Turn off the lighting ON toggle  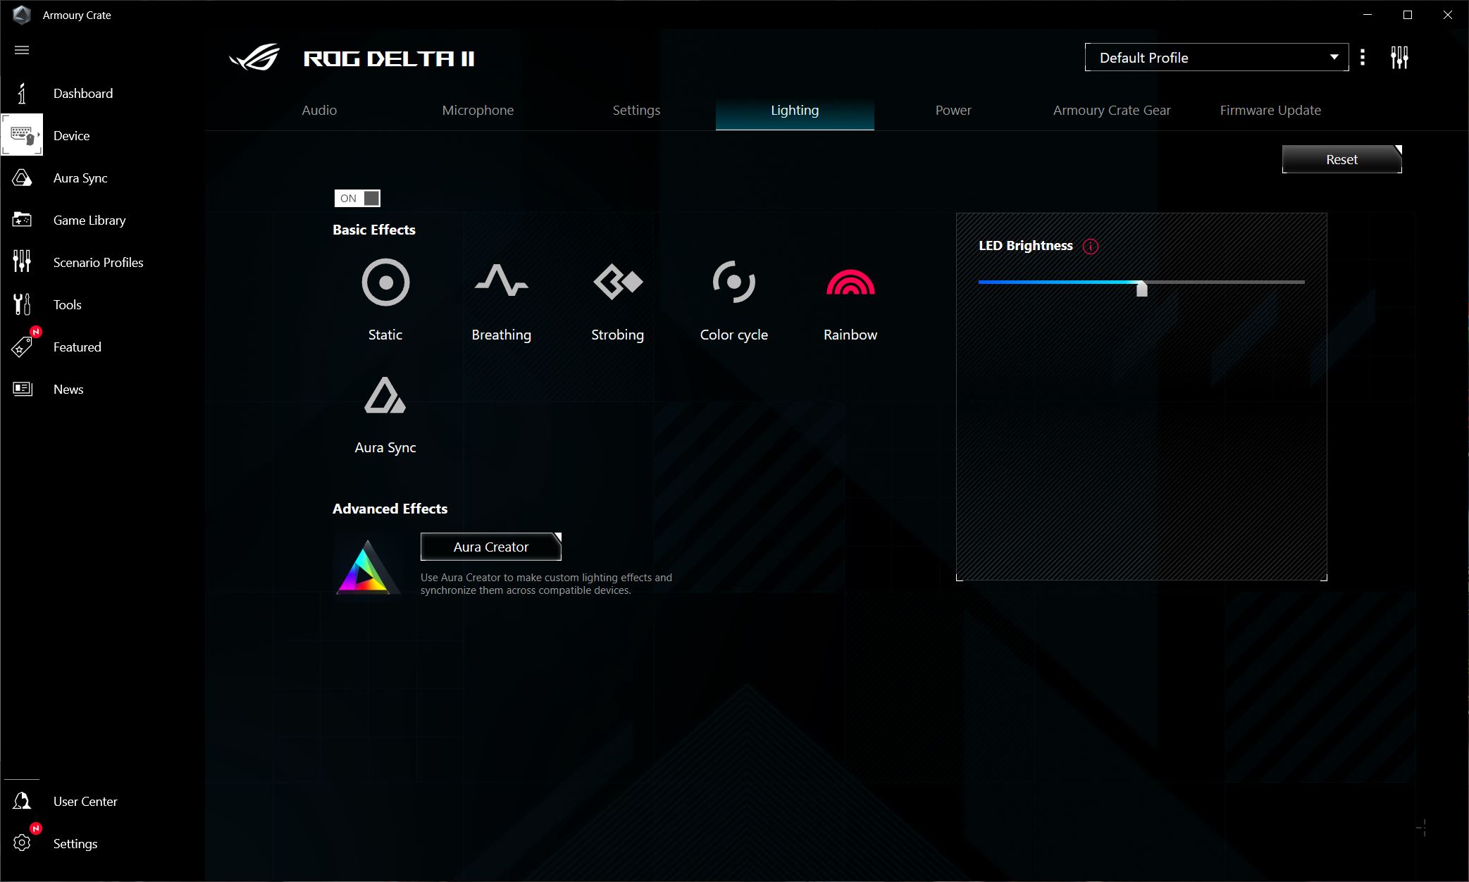[357, 199]
